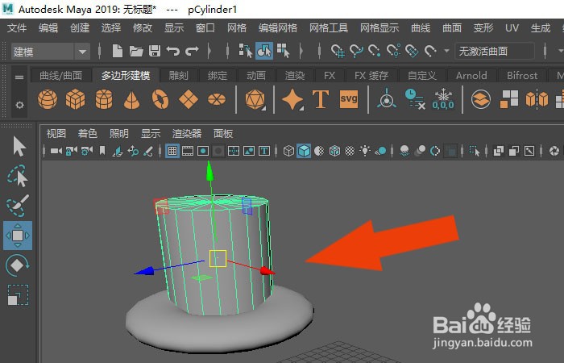Open the 编辑网格 menu
Viewport: 564px width, 363px height.
(x=278, y=28)
